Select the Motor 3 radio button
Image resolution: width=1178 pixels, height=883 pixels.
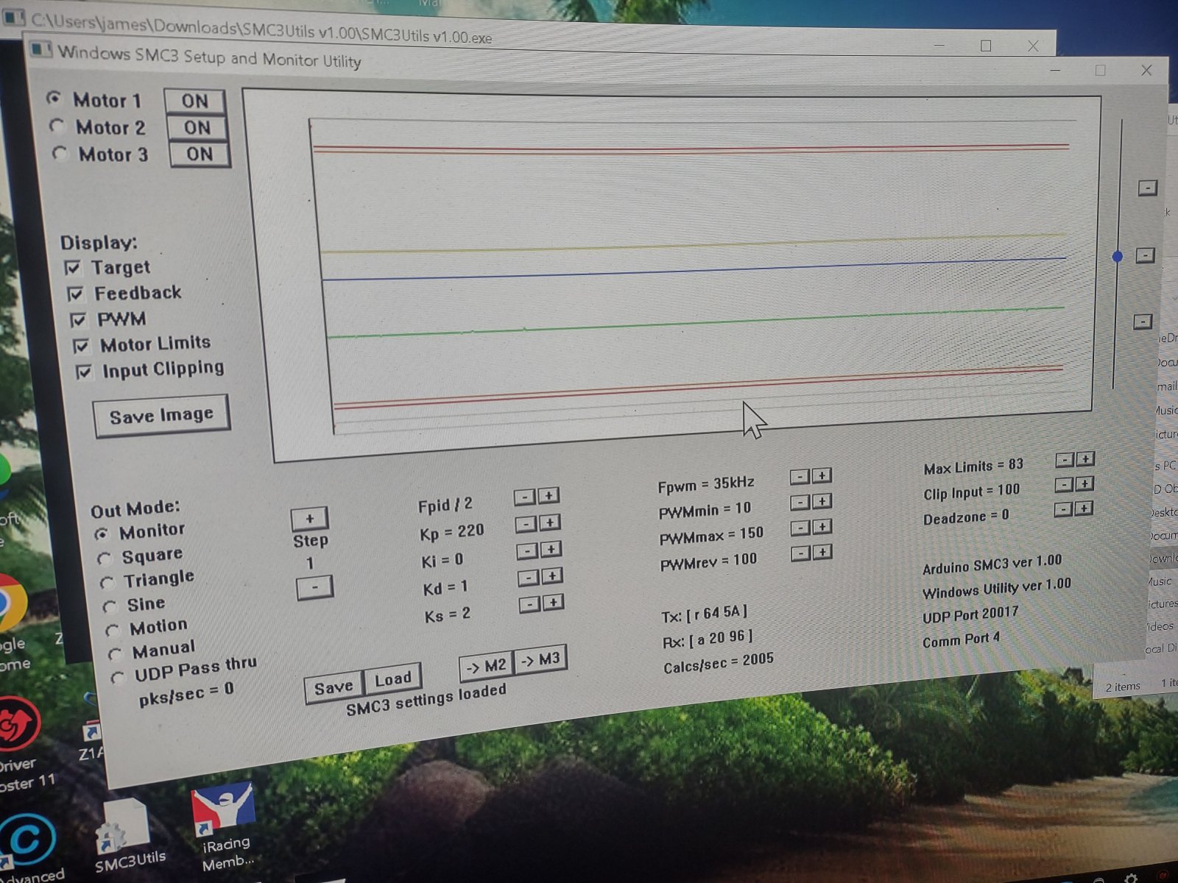point(60,153)
